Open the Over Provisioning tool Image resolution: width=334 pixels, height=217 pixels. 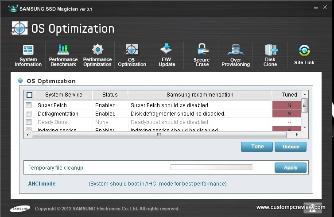(x=236, y=56)
